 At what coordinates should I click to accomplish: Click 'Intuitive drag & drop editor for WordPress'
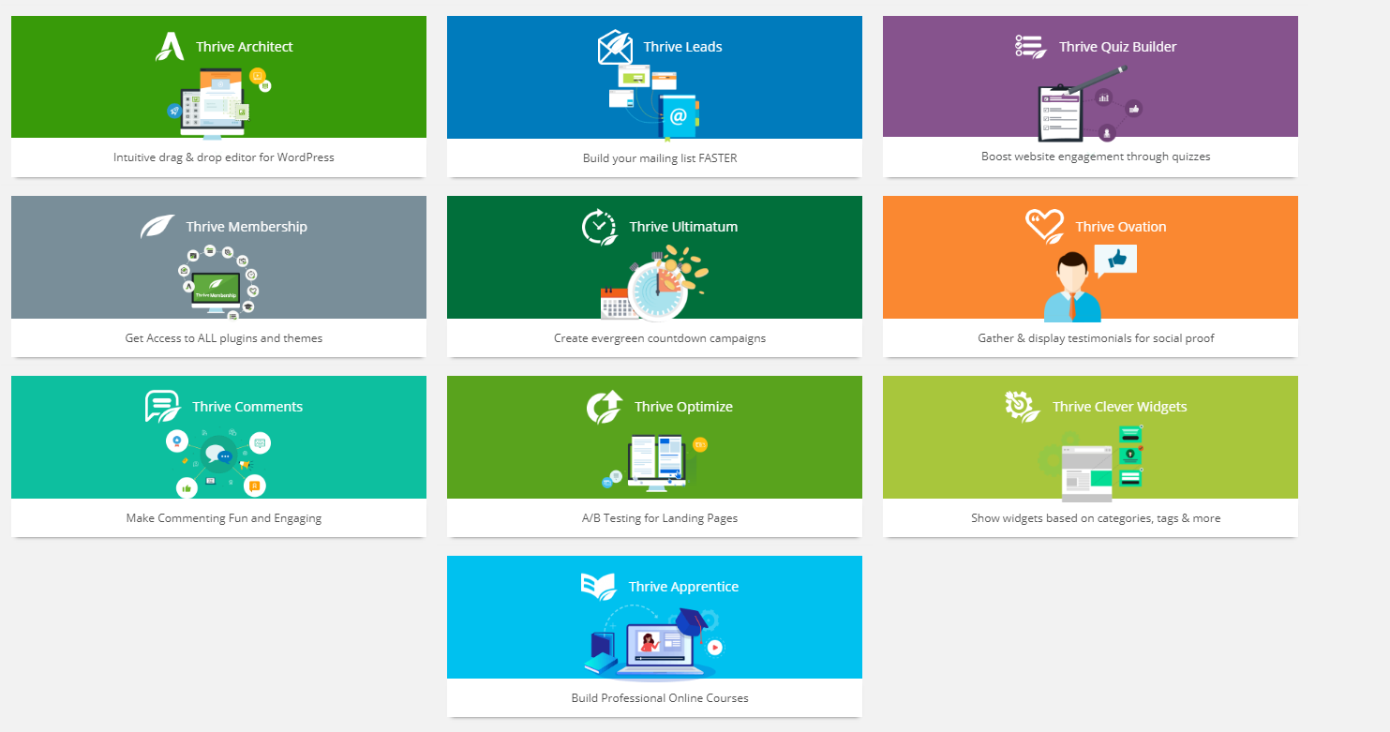coord(223,157)
